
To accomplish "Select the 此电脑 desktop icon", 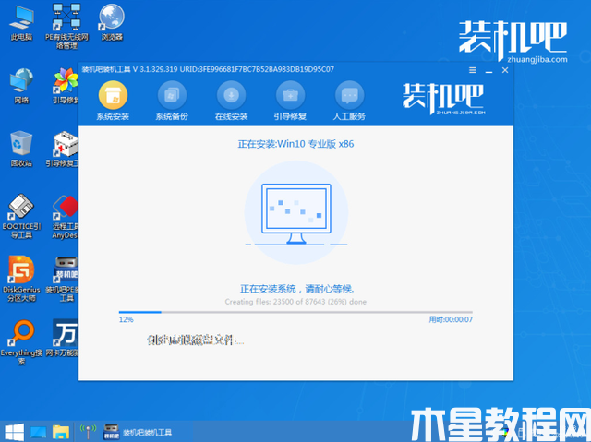I will point(21,23).
